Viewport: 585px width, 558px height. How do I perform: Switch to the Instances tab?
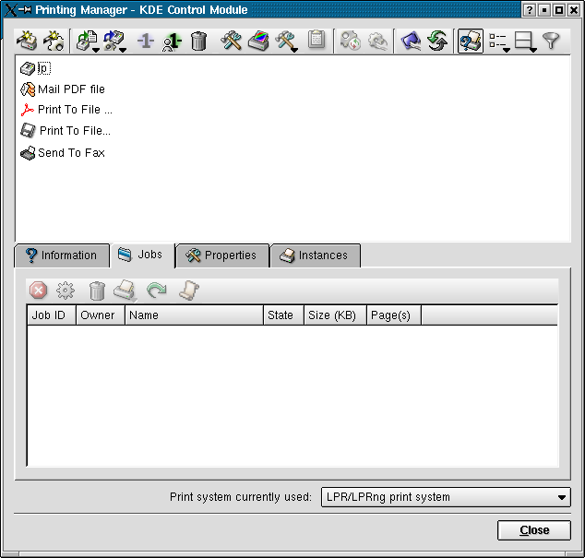coord(316,255)
